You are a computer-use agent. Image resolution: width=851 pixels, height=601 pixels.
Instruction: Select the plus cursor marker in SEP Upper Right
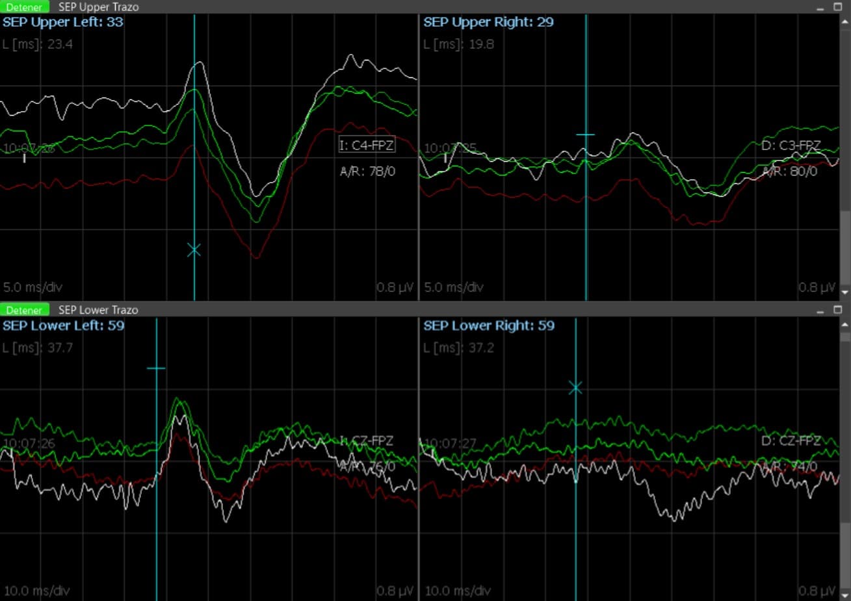(x=585, y=134)
